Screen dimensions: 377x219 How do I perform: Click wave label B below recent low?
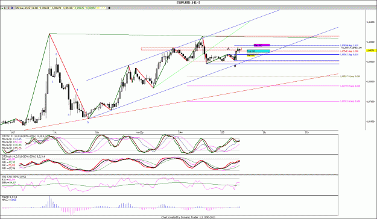[235, 66]
